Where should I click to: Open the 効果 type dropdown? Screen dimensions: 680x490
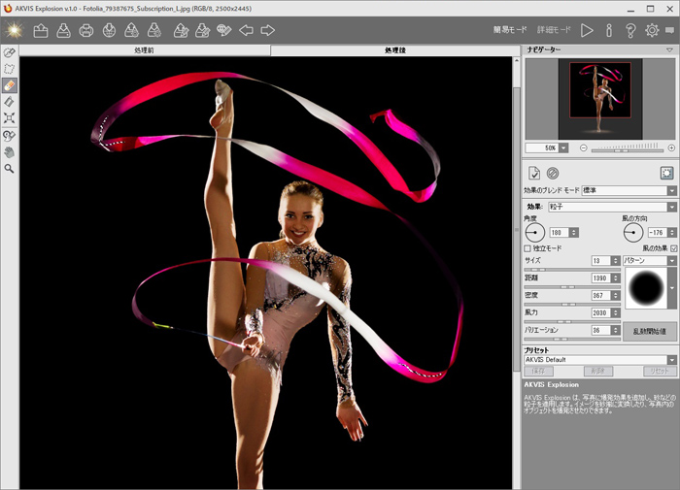point(671,207)
